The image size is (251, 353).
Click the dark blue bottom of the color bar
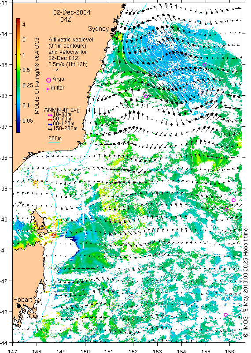tap(18, 130)
